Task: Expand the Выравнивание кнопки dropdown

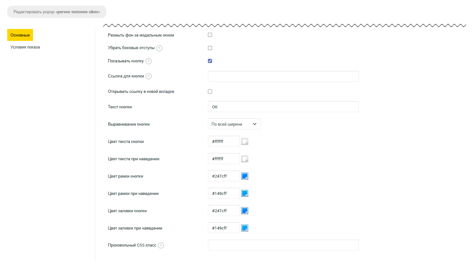Action: click(234, 124)
